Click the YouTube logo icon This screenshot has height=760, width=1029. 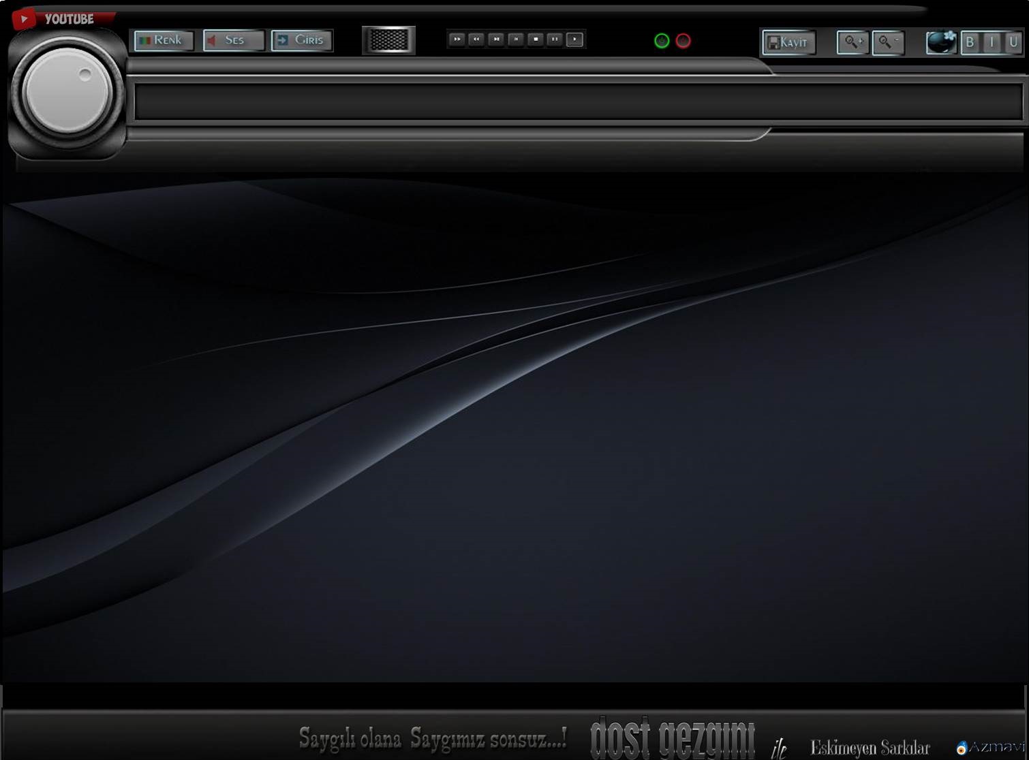coord(24,18)
